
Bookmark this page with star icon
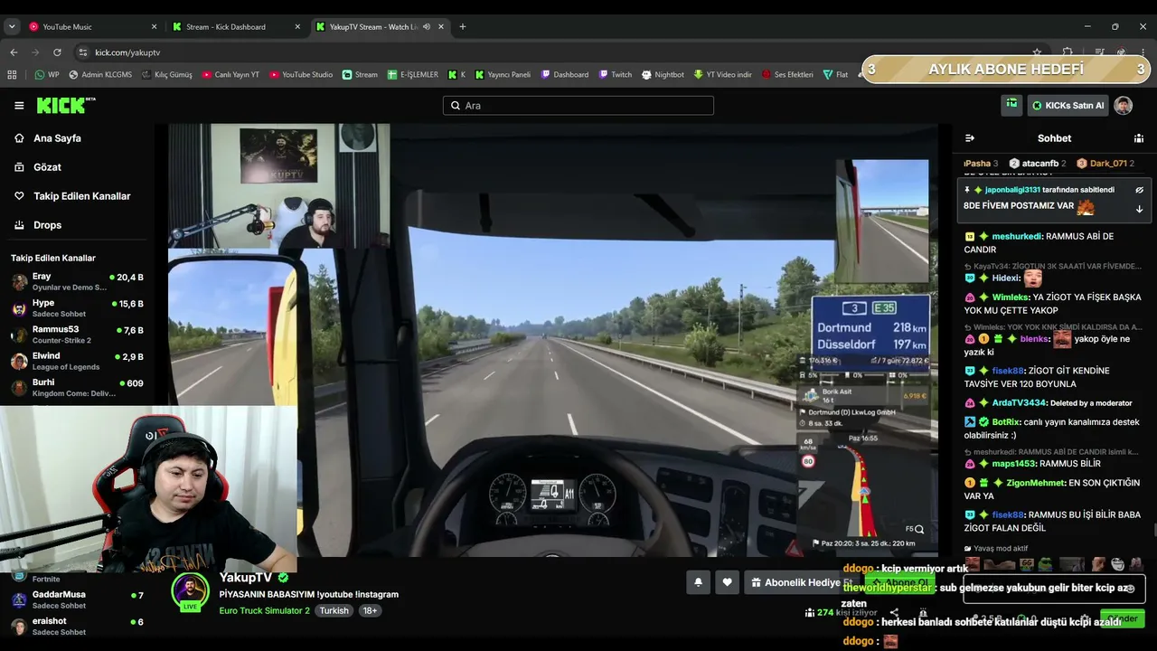pos(1037,52)
